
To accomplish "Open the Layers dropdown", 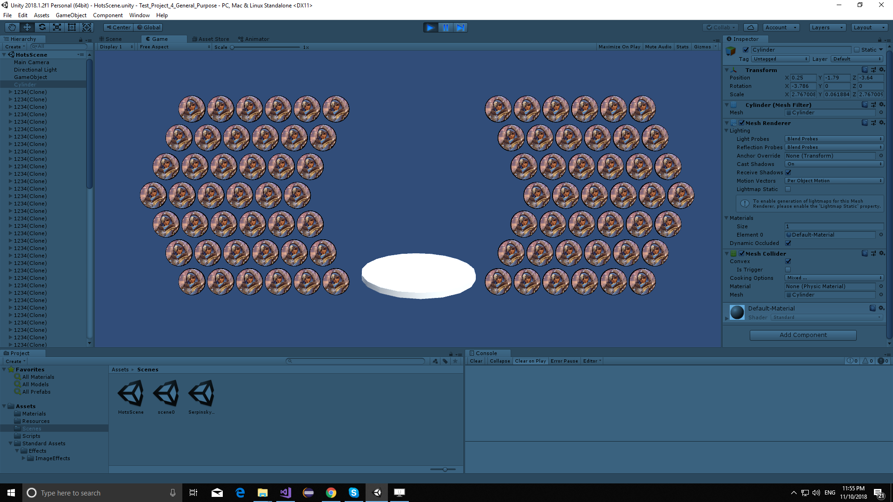I will pos(827,27).
